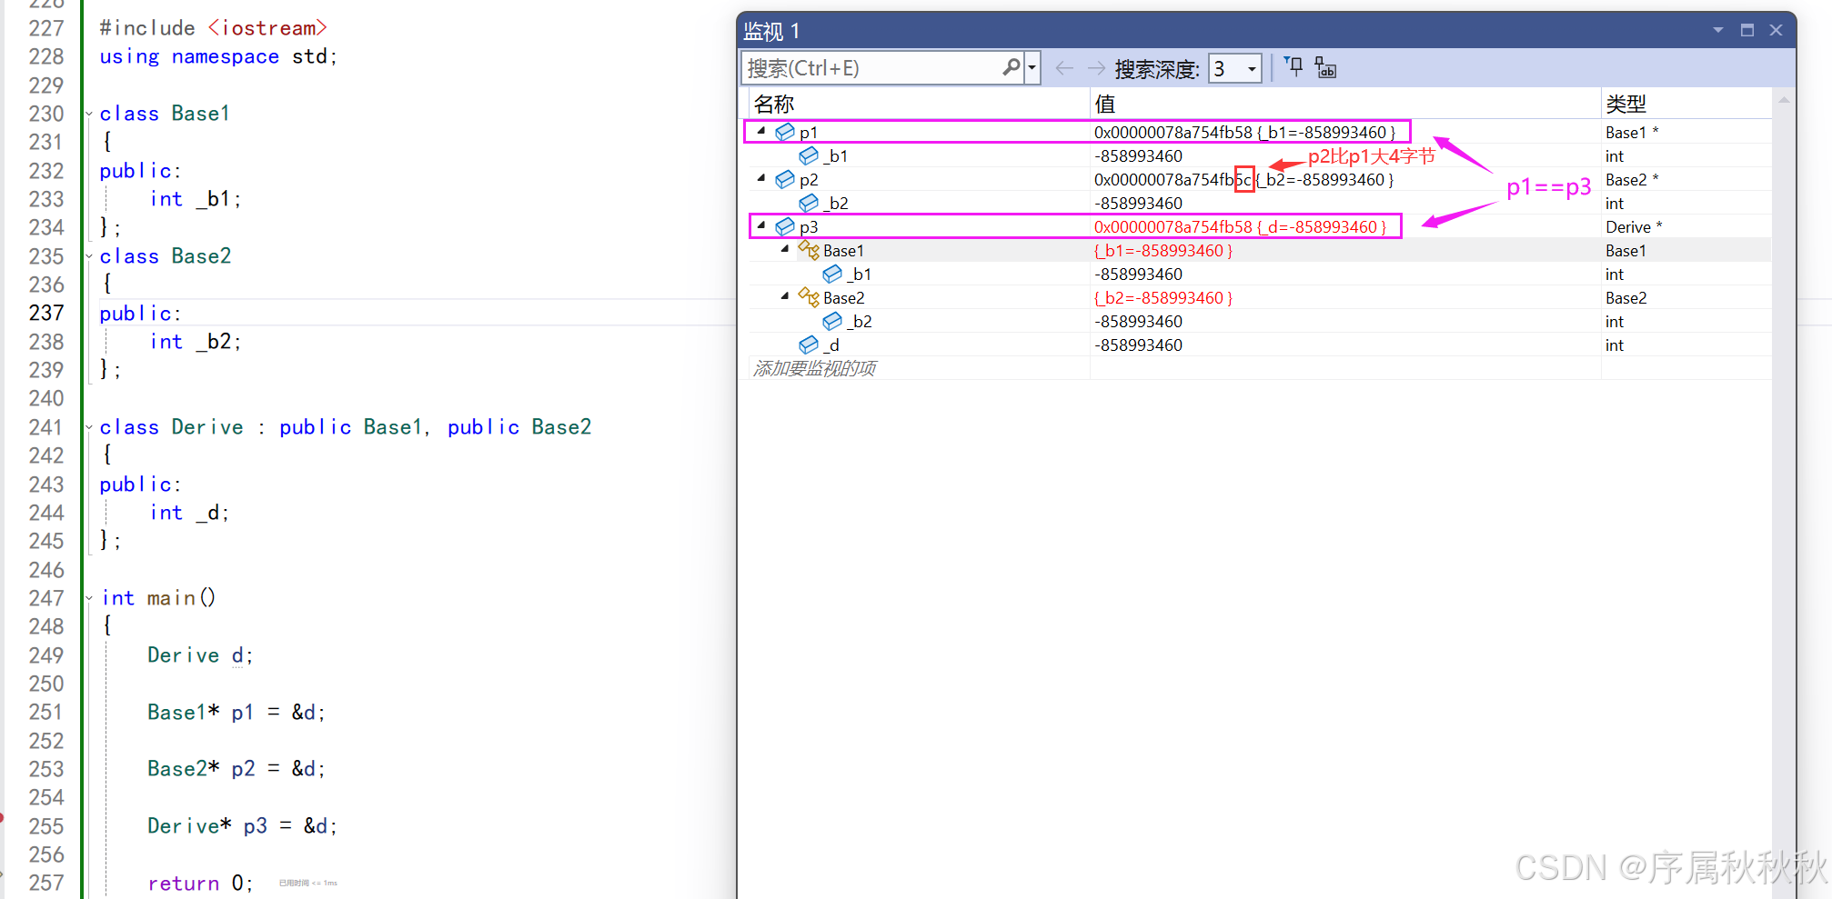Close the Watch 1 window
This screenshot has width=1832, height=899.
coord(1776,30)
